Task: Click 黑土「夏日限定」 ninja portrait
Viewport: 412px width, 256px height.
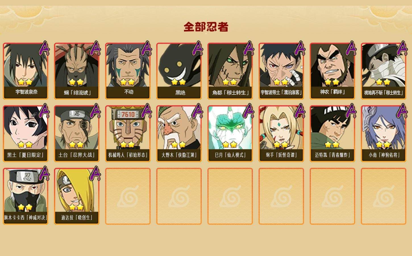Action: click(26, 134)
